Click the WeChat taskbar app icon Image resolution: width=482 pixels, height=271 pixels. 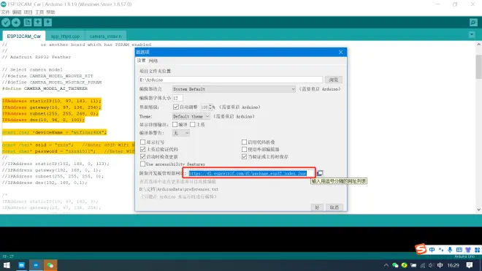point(50,265)
